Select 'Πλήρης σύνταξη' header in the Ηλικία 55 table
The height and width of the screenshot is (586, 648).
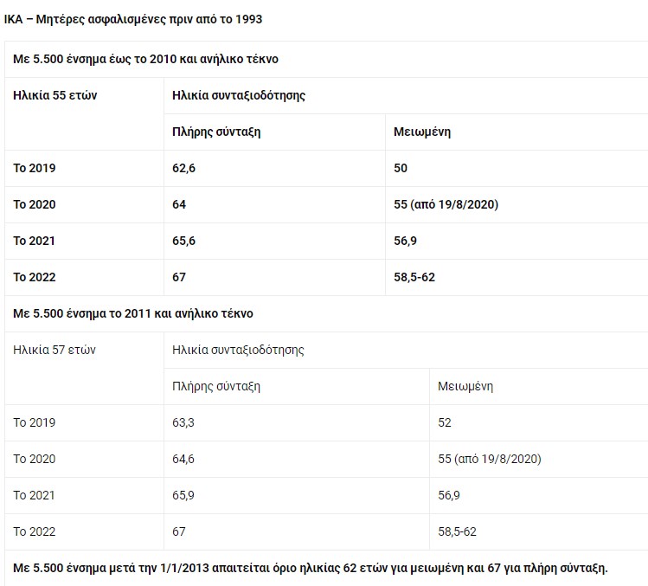217,132
